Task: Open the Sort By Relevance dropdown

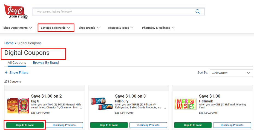Action: click(x=231, y=73)
